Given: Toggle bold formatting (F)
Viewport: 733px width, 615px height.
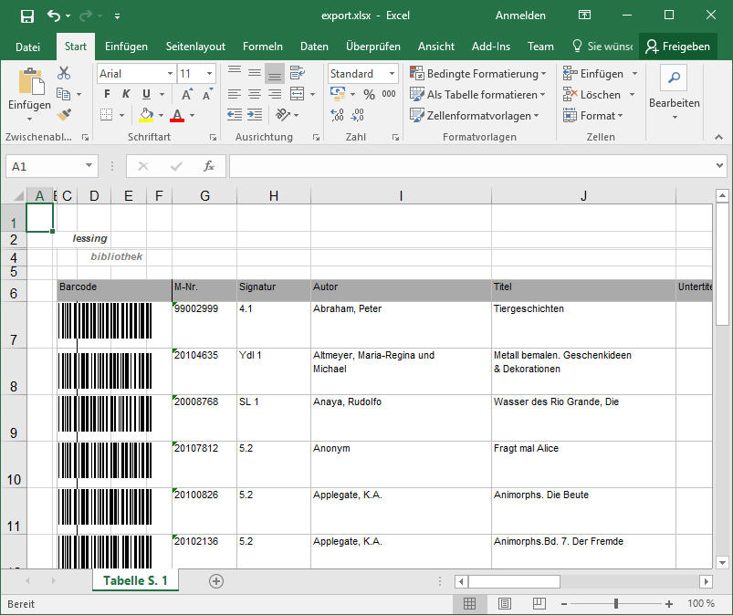Looking at the screenshot, I should coord(107,94).
